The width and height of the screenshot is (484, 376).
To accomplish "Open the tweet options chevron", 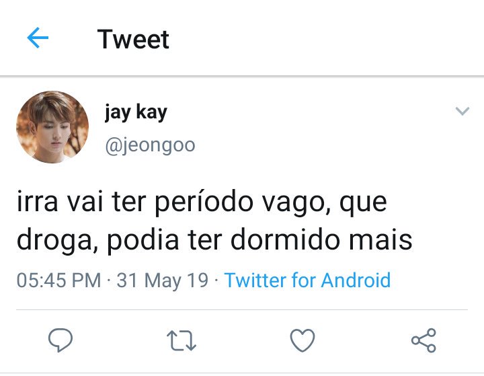I will click(x=462, y=111).
